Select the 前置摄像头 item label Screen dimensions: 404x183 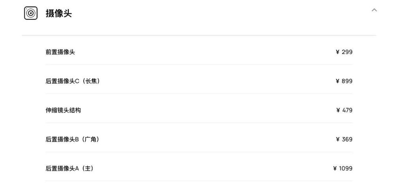click(x=60, y=52)
